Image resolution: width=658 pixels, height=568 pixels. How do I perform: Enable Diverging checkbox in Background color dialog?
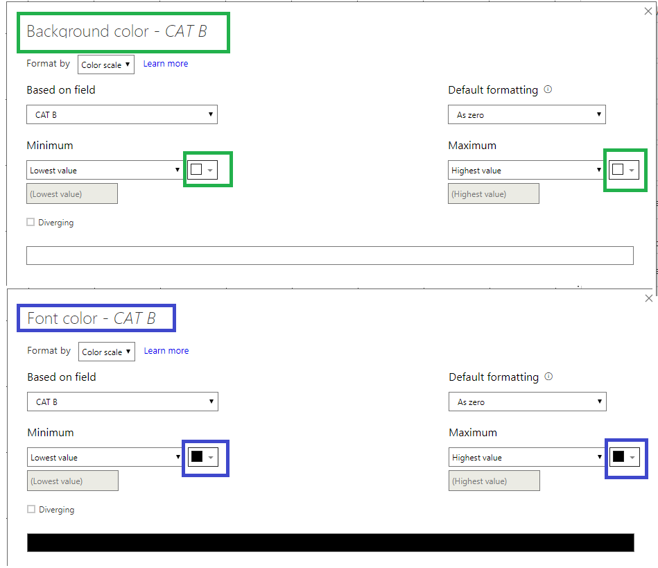pos(31,222)
